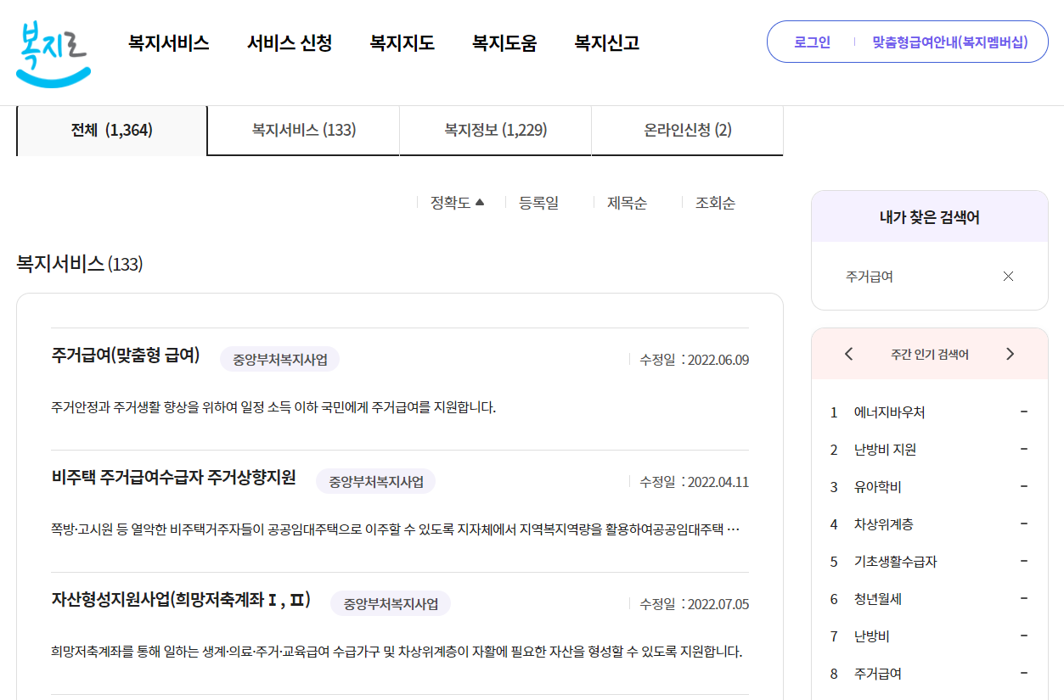The image size is (1064, 700).
Task: Click description starting 희망저축계좌를 통해 일하는
Action: coord(397,652)
